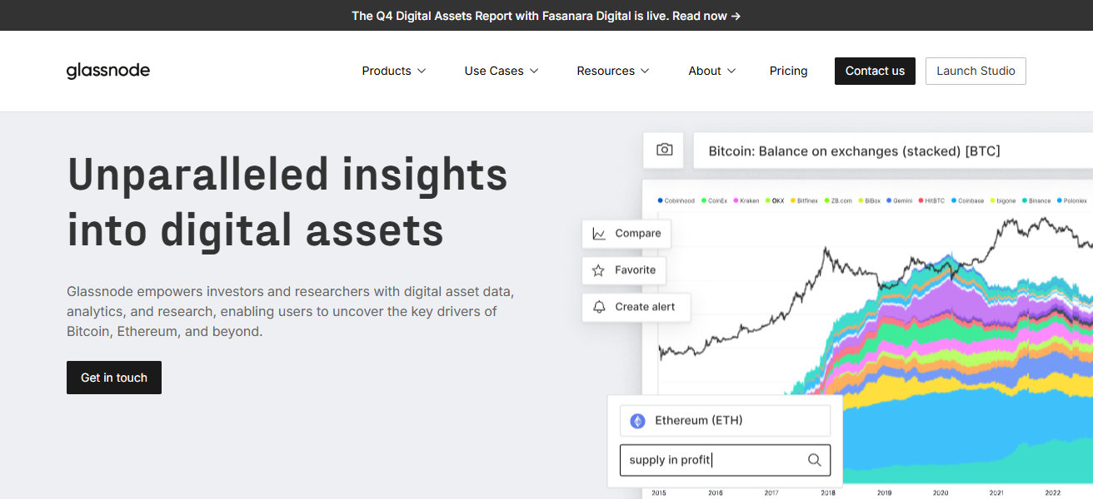Click the search magnifier icon

[815, 460]
